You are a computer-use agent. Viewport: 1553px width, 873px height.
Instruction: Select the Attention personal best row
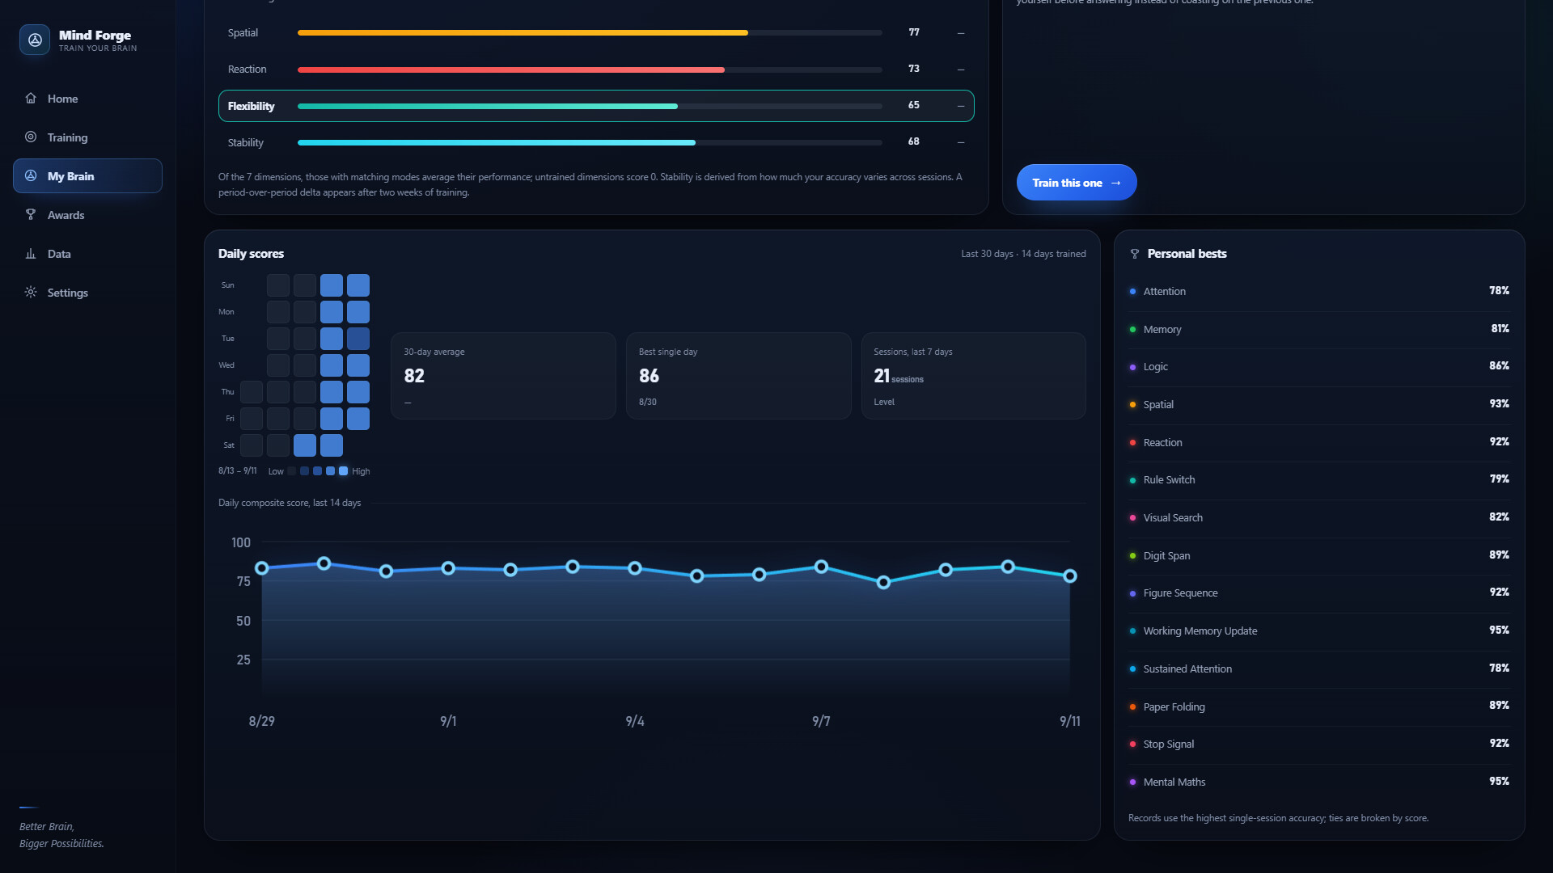tap(1319, 291)
